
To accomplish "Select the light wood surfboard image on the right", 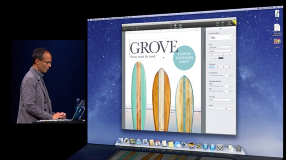I will (184, 104).
